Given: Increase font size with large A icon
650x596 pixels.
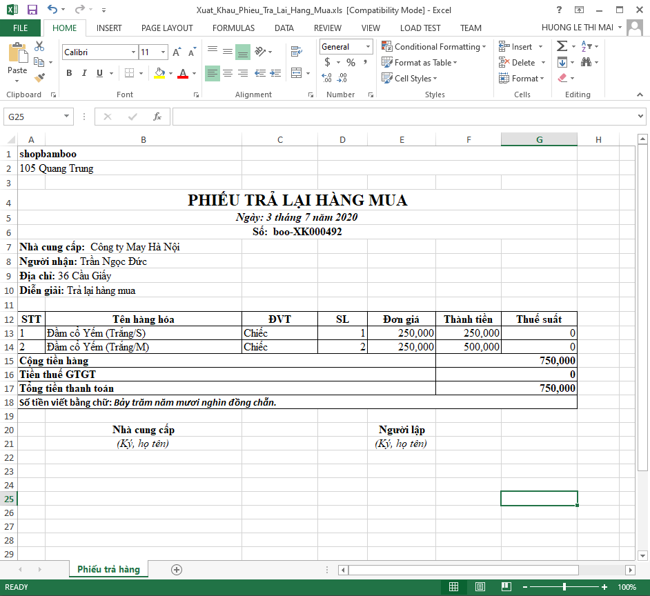Looking at the screenshot, I should (177, 52).
